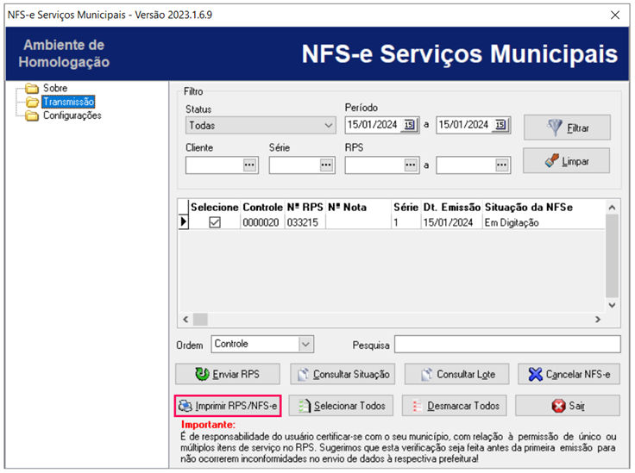Select Configurações in the tree
The width and height of the screenshot is (635, 473).
tap(72, 115)
